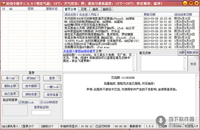
Task: Click the 密码 column header
Action: 35,9
